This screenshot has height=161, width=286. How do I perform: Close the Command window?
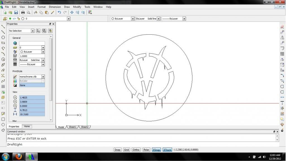[277, 132]
